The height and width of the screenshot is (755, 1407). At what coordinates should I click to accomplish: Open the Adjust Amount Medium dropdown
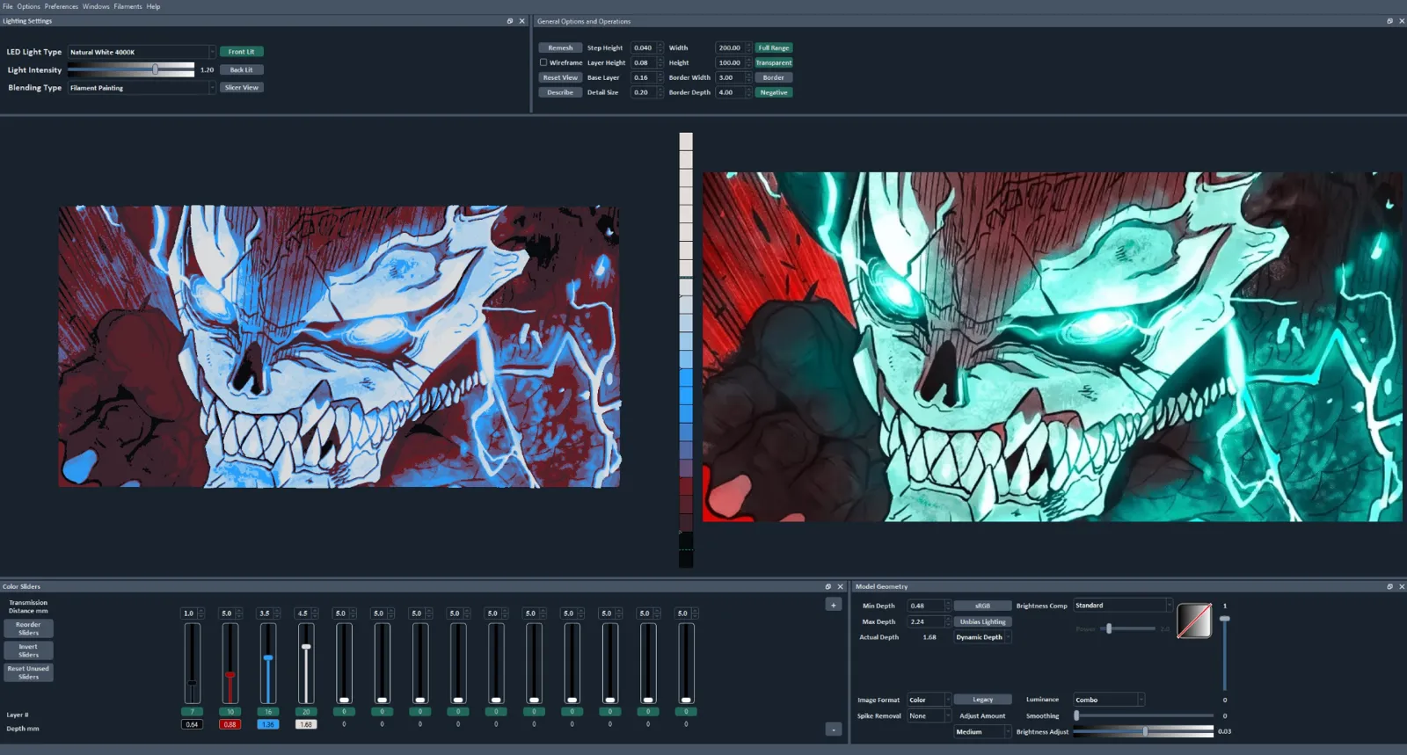(x=982, y=731)
